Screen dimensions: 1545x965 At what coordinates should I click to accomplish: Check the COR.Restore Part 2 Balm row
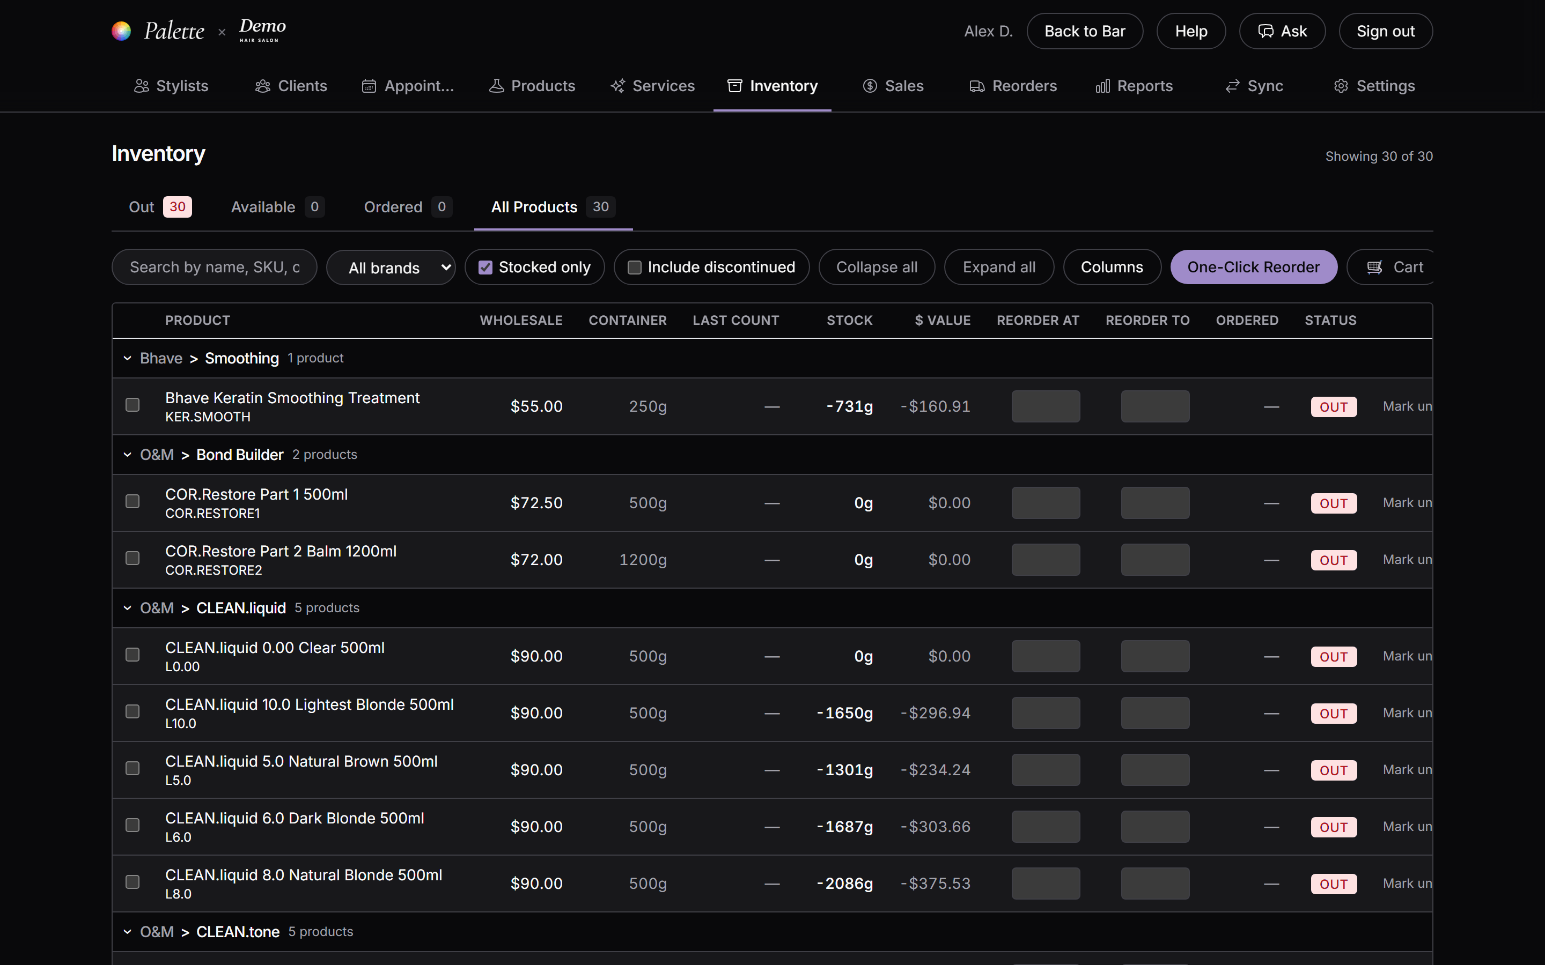(x=132, y=559)
